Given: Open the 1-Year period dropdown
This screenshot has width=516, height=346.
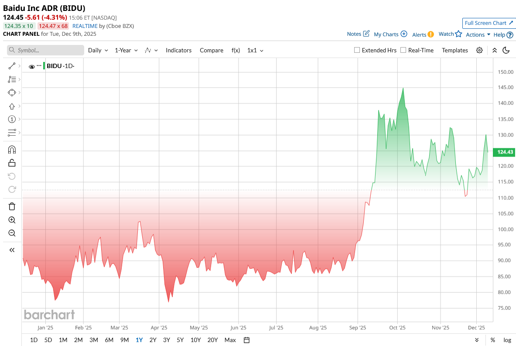Looking at the screenshot, I should click(126, 50).
